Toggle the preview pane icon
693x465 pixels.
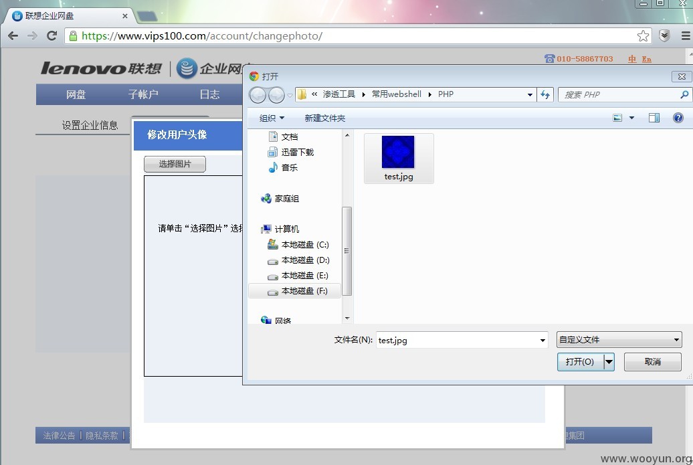654,118
